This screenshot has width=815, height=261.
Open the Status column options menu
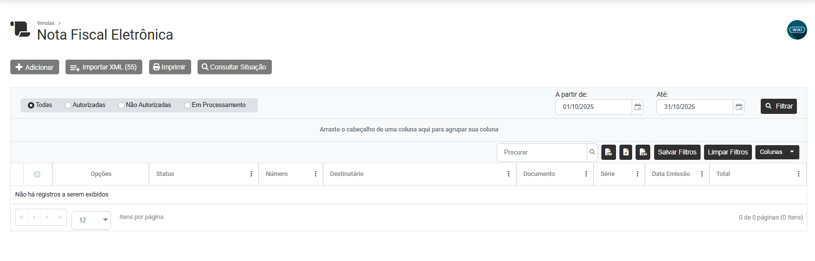[x=251, y=174]
